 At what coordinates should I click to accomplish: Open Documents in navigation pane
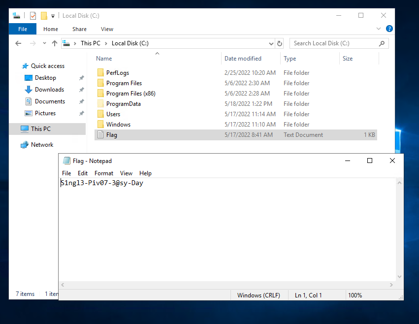pyautogui.click(x=50, y=101)
